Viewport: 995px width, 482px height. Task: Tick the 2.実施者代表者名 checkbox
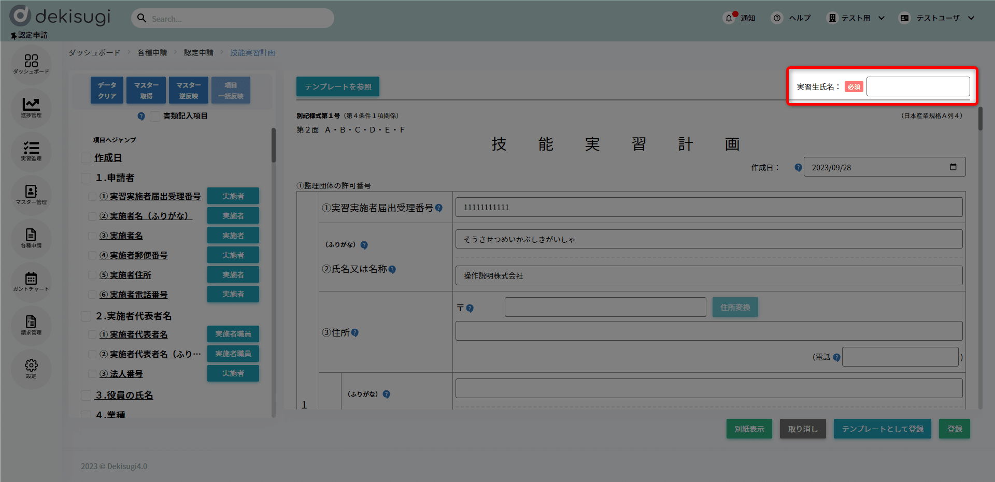tap(86, 316)
